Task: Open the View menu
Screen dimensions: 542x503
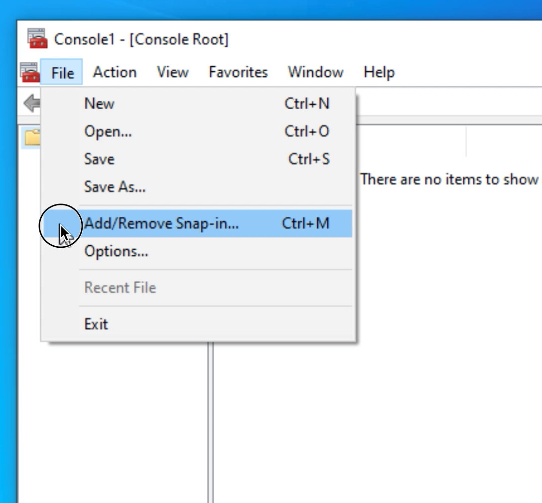Action: tap(172, 73)
